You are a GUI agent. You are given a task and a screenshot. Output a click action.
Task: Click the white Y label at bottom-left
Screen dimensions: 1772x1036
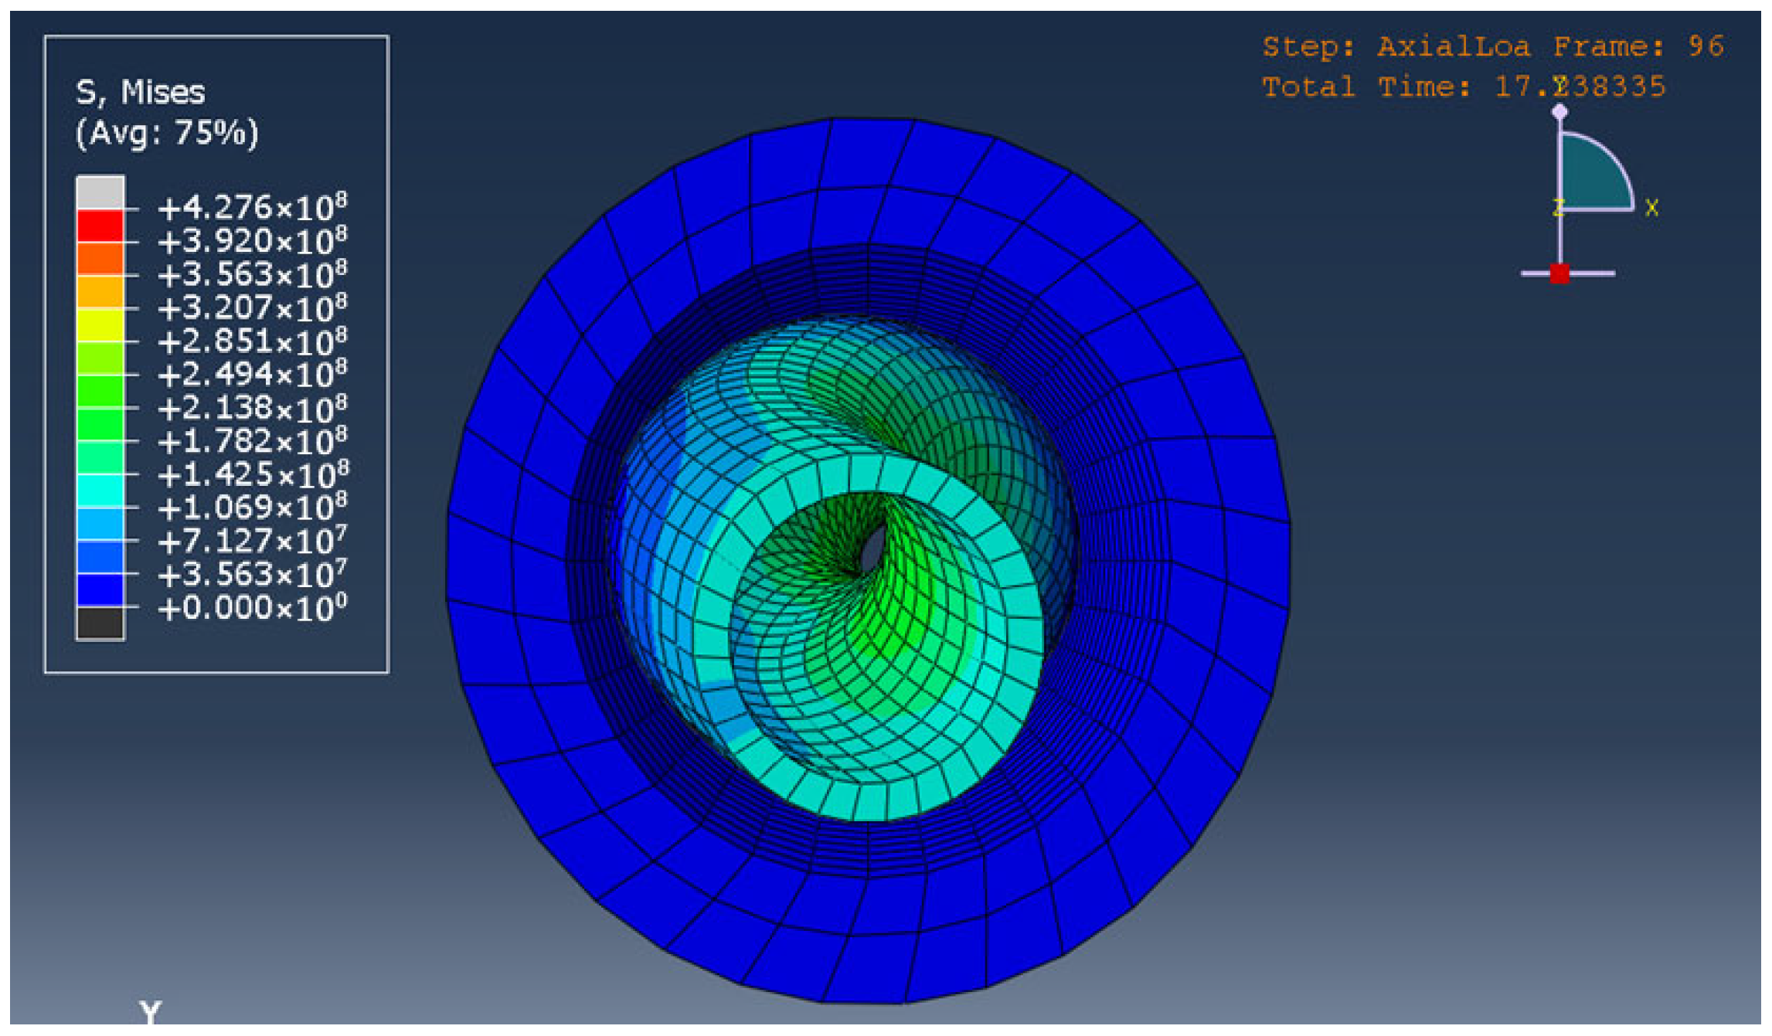coord(151,1011)
